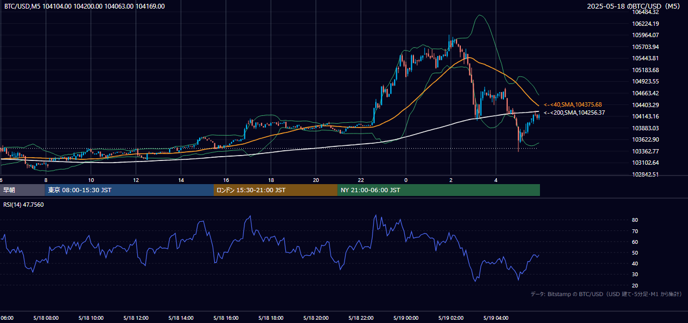688x323 pixels.
Task: Click RSI scale level 80
Action: pyautogui.click(x=635, y=220)
